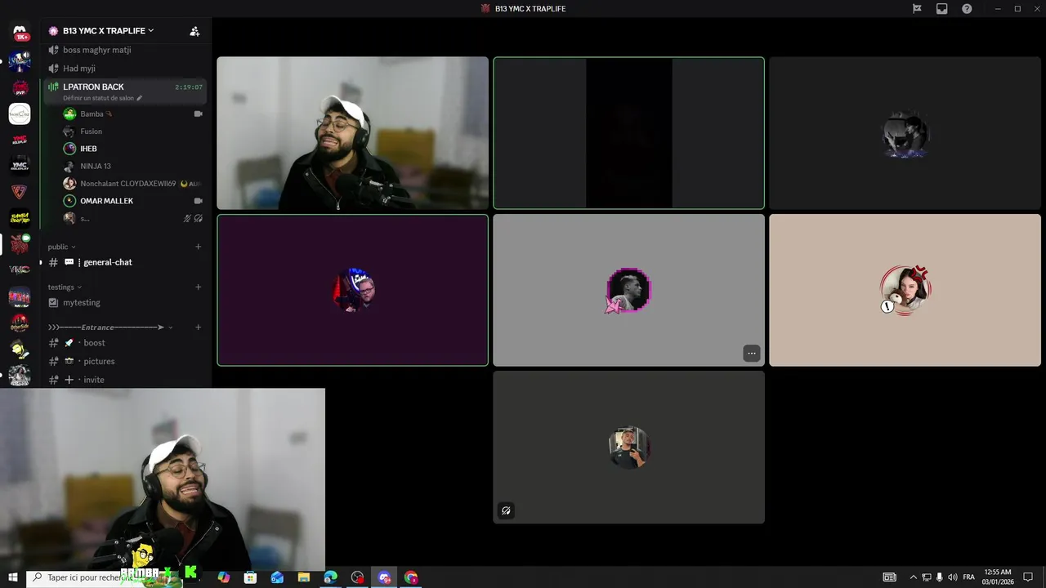The width and height of the screenshot is (1046, 588).
Task: Open more options on the grey video tile
Action: point(752,354)
